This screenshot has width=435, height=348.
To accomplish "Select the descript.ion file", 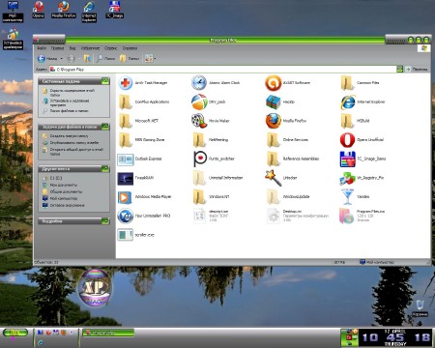I will (x=199, y=216).
